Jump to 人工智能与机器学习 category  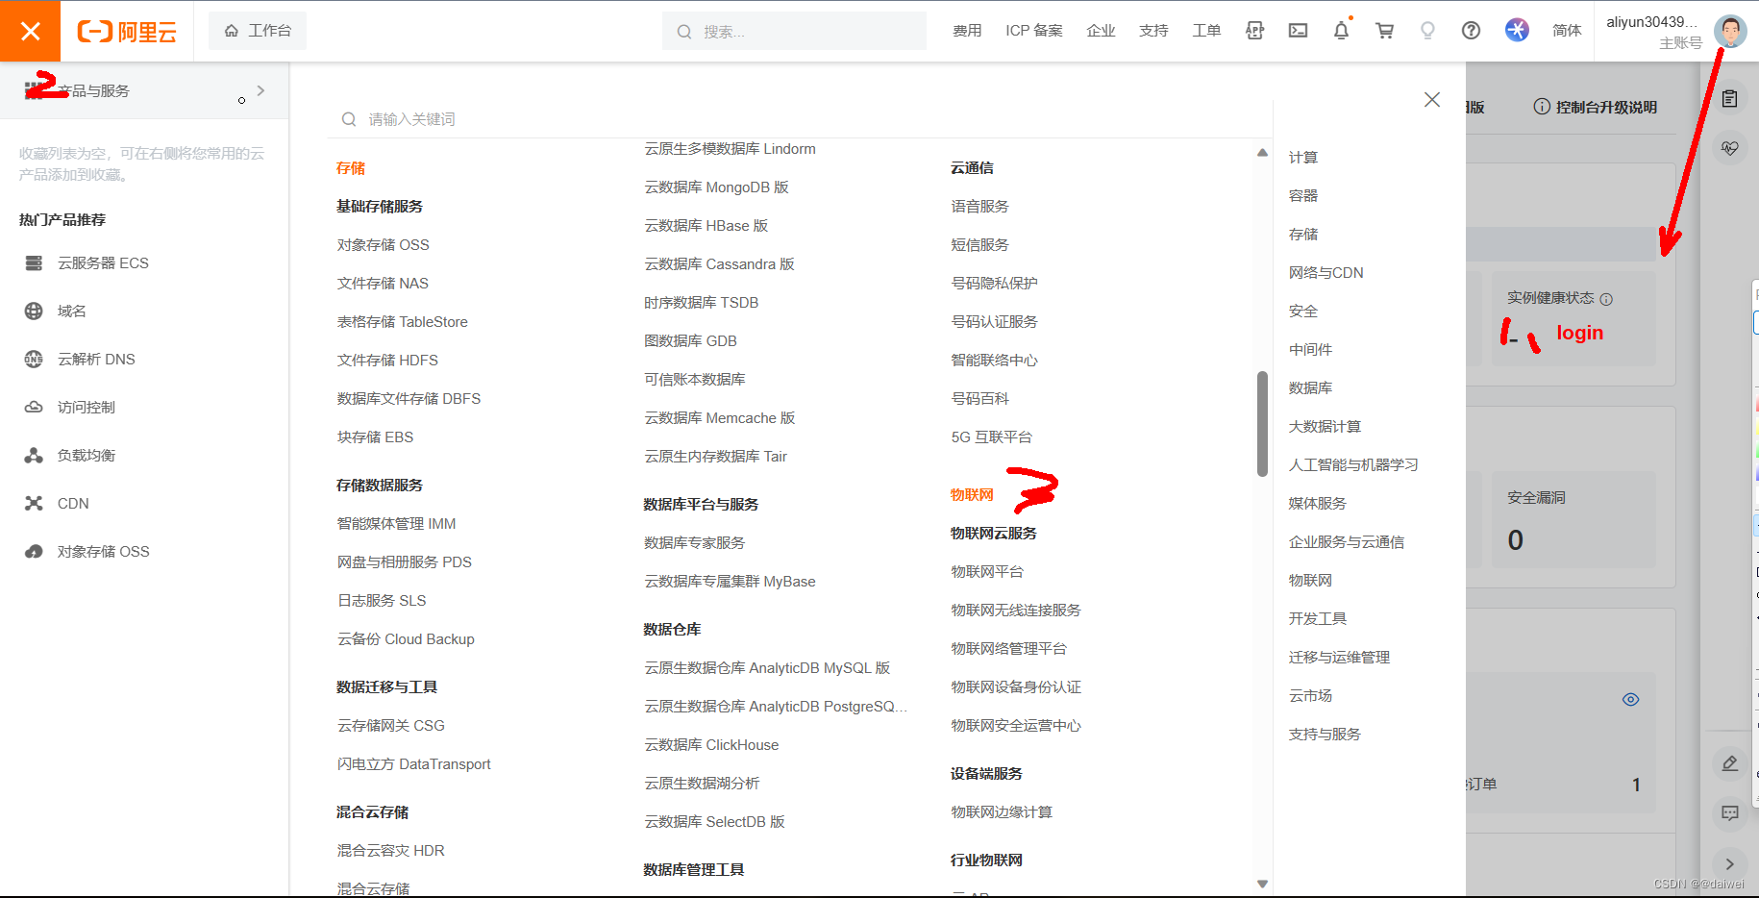[1353, 465]
